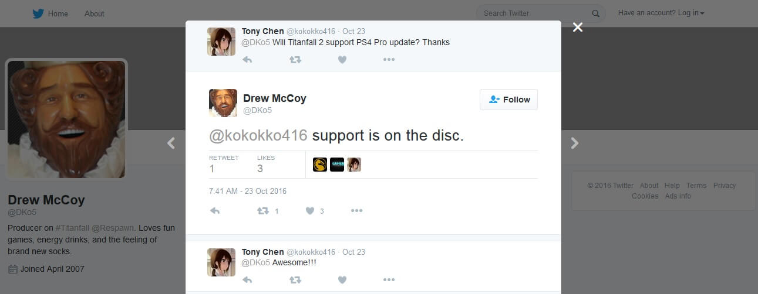This screenshot has width=758, height=294.
Task: Click the Mortal Kombat dragon liker avatar
Action: click(x=320, y=165)
